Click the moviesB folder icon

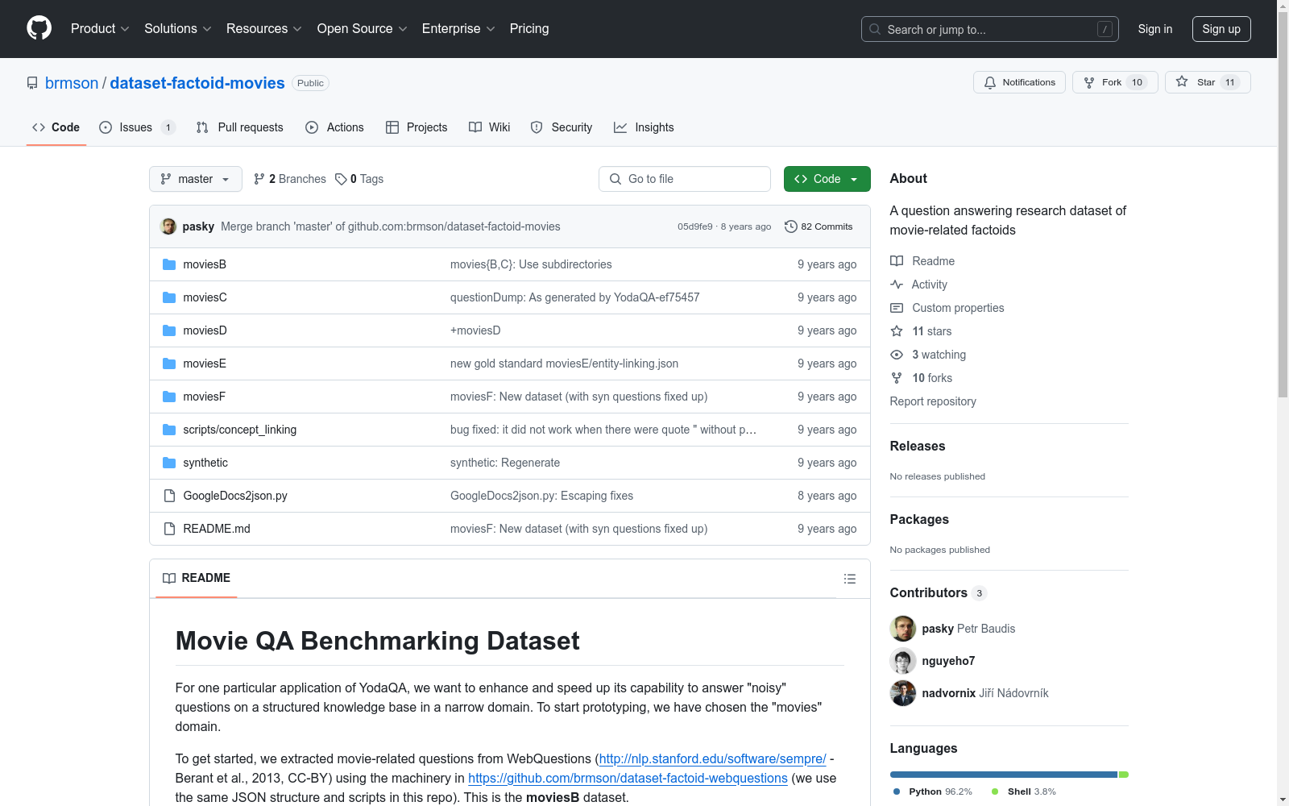(169, 264)
